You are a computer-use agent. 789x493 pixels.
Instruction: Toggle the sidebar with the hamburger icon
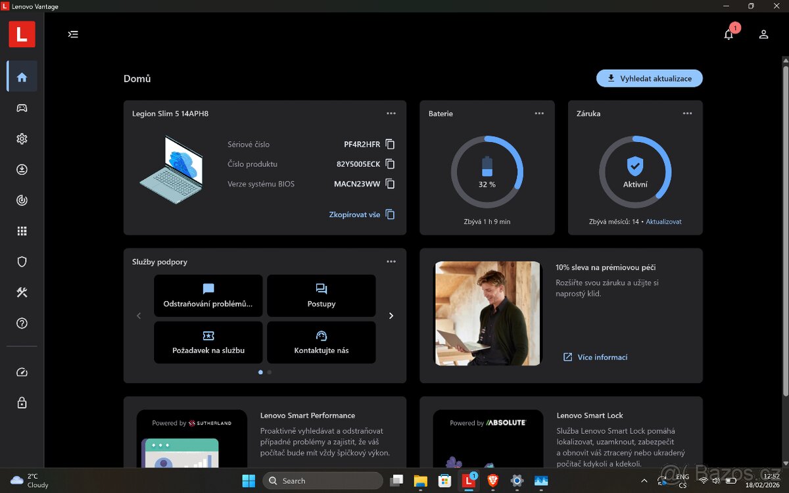pyautogui.click(x=73, y=34)
